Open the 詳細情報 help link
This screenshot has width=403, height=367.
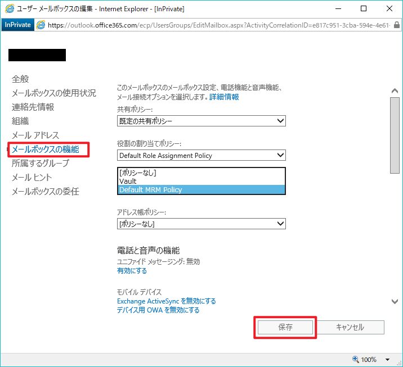pyautogui.click(x=224, y=97)
